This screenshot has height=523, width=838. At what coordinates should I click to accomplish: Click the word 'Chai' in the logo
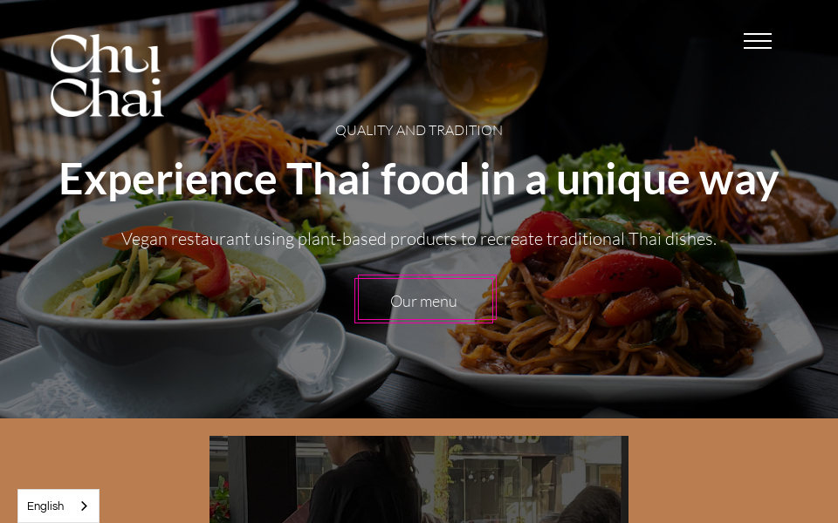click(106, 98)
